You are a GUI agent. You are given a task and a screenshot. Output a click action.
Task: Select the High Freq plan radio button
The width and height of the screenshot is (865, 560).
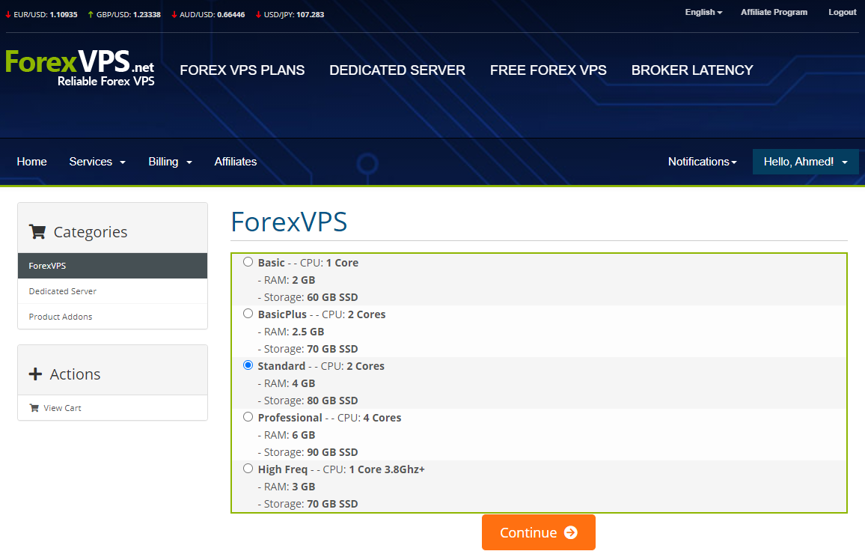point(248,469)
